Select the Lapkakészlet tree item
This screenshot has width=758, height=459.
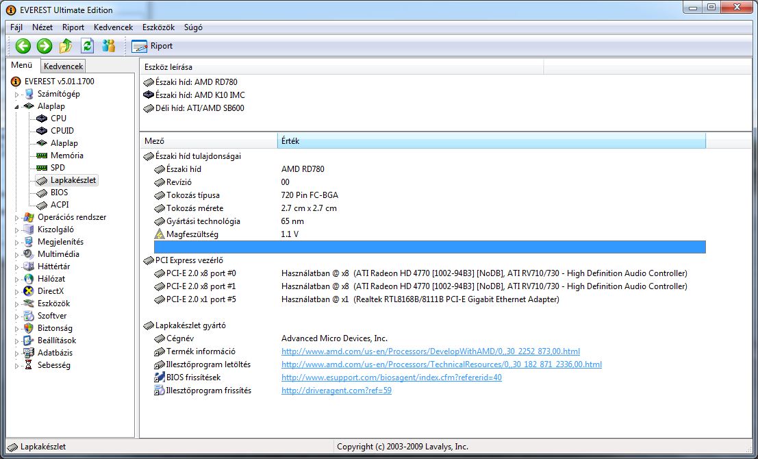(x=73, y=180)
